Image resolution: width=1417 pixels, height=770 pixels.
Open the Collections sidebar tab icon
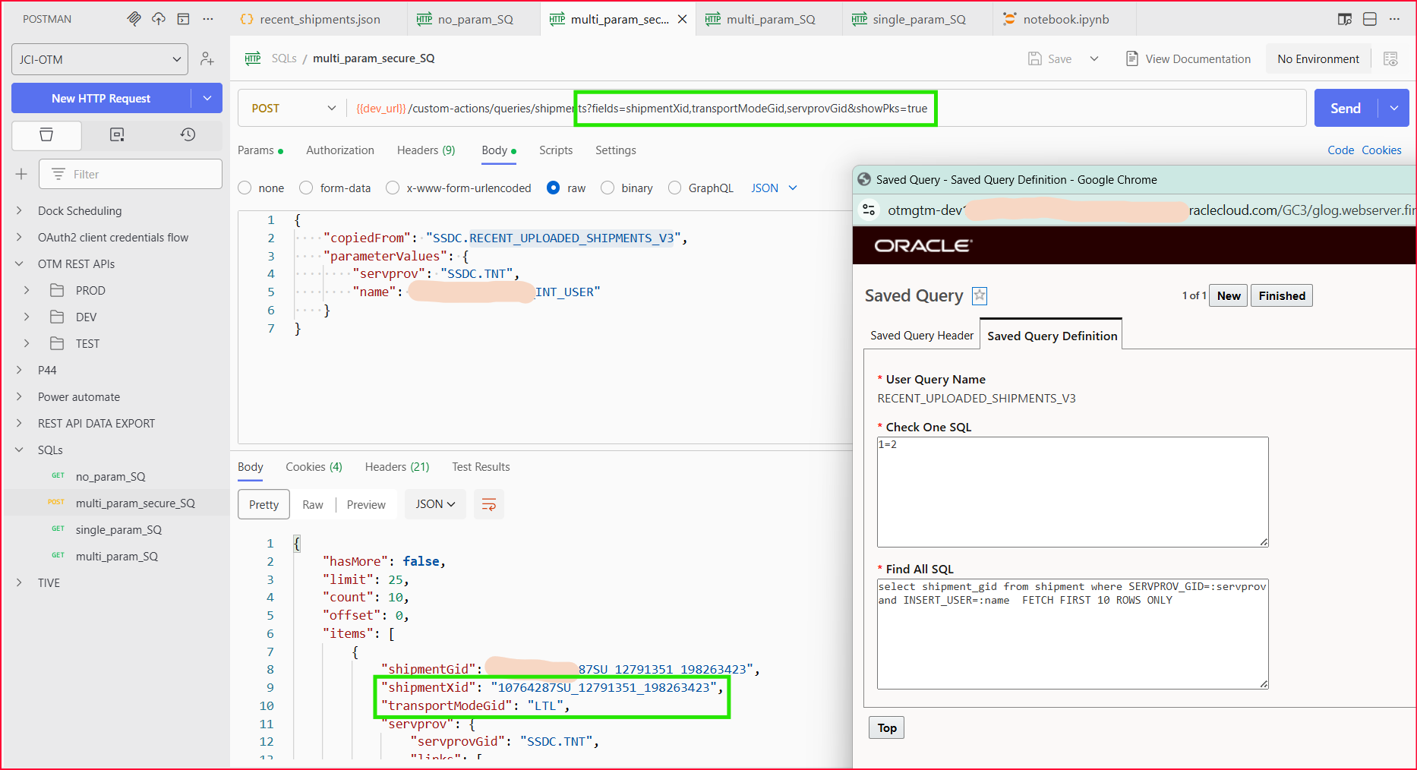[46, 134]
